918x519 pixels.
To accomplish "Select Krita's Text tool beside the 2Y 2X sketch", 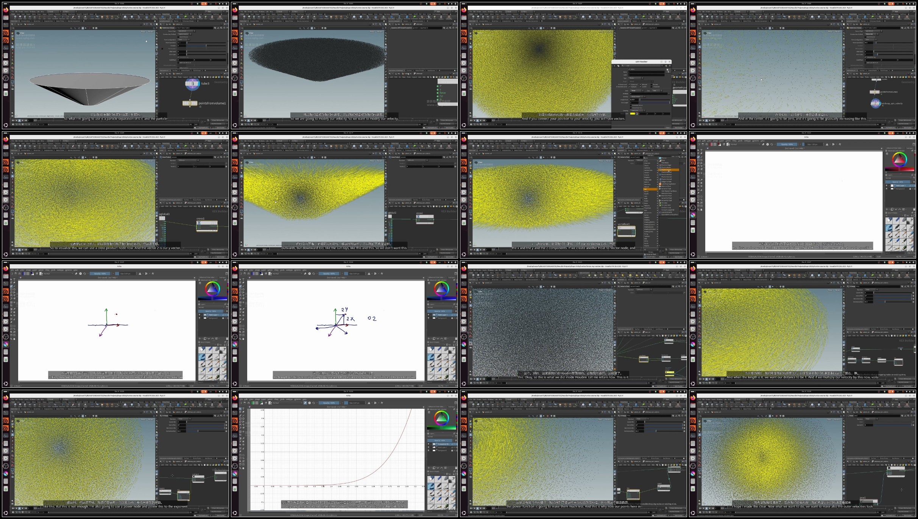I will [x=243, y=279].
